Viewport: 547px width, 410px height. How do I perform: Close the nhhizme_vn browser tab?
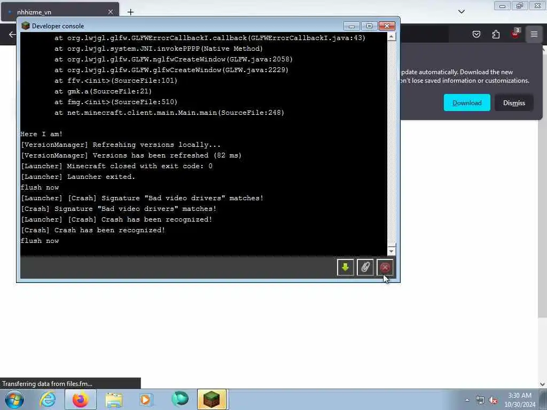coord(111,12)
